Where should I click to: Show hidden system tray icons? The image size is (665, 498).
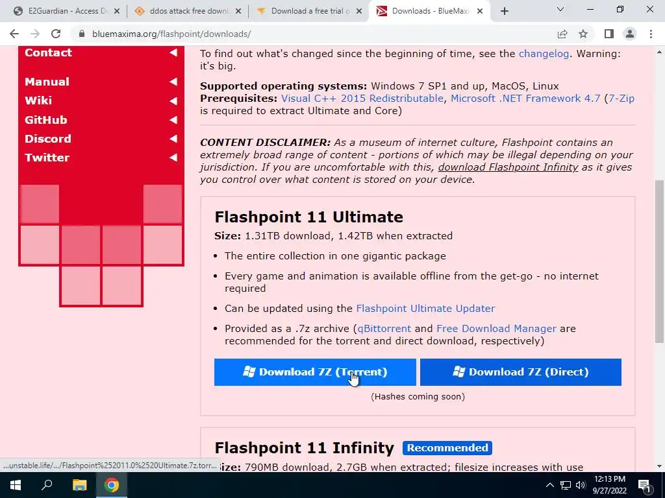pos(549,485)
